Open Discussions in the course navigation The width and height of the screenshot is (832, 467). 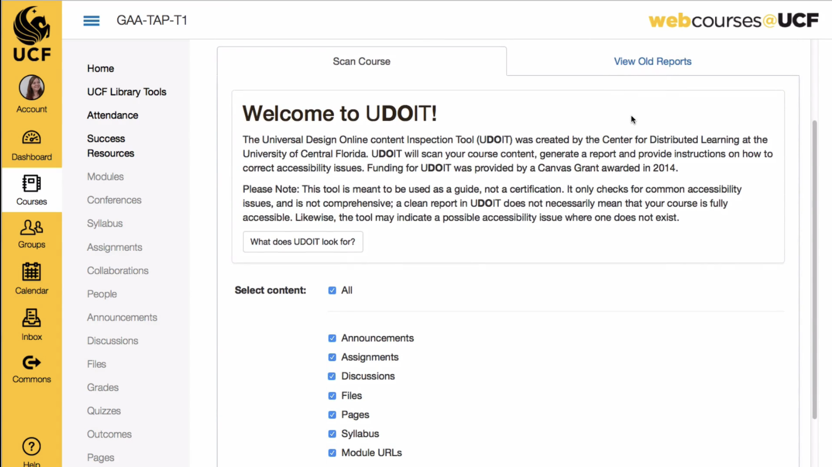click(112, 341)
